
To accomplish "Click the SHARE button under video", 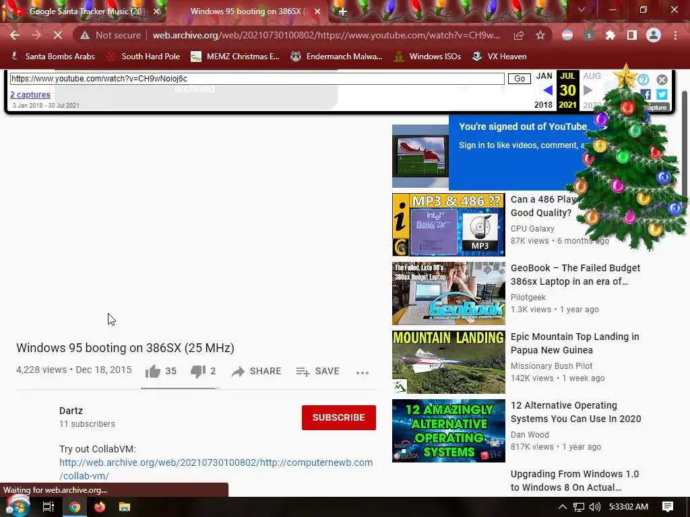I will (256, 372).
